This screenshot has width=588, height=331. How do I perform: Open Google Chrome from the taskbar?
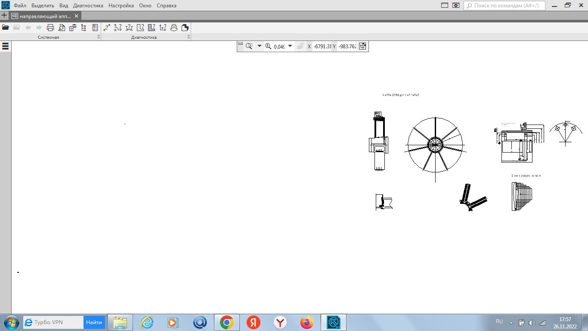coord(226,322)
